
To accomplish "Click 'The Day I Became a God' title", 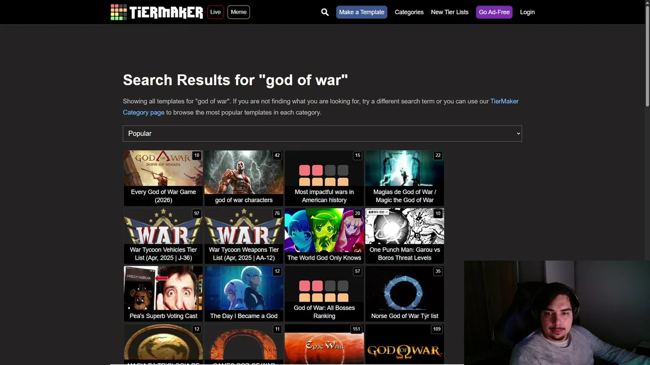I will [x=244, y=316].
